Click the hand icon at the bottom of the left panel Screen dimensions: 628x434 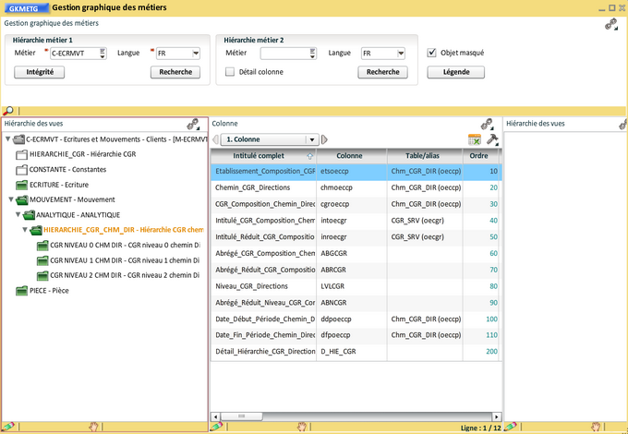coord(92,427)
